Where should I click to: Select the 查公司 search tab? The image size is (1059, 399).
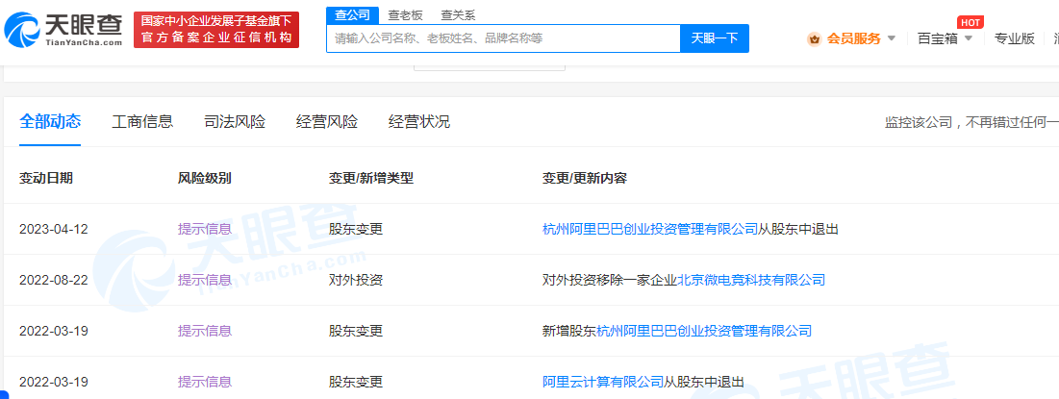click(x=353, y=14)
